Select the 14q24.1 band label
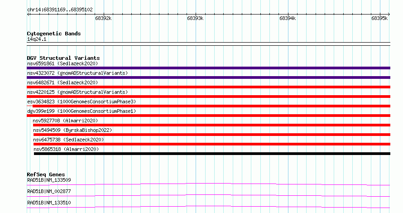This screenshot has width=403, height=213. coord(37,39)
